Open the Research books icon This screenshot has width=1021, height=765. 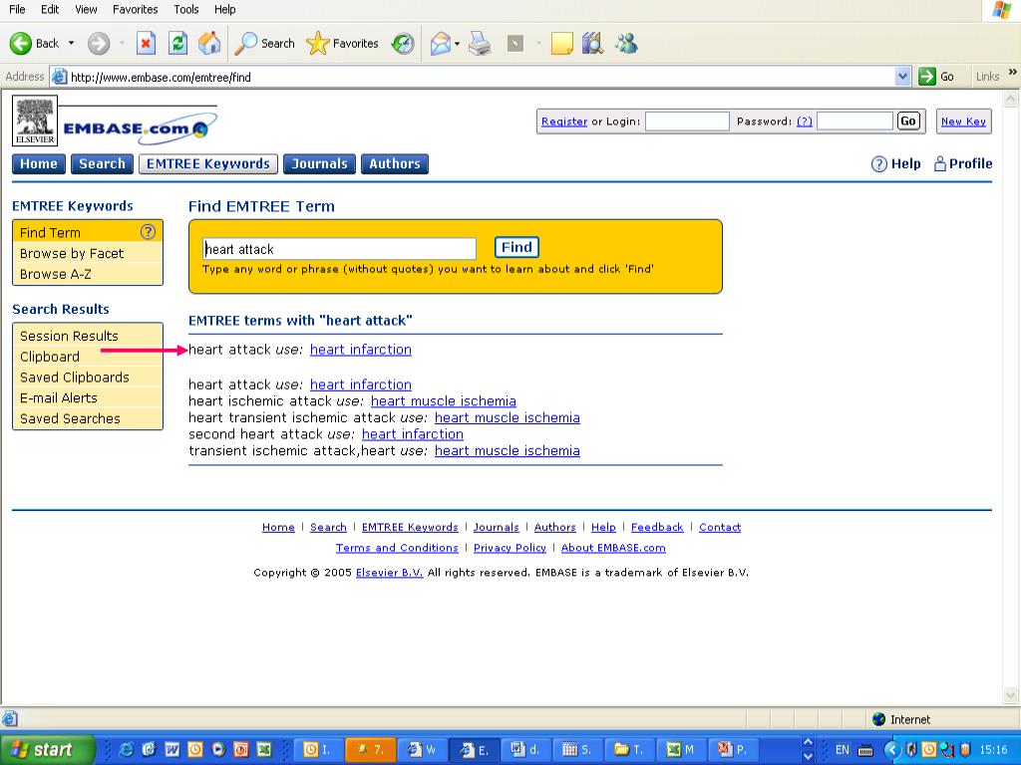(x=592, y=44)
